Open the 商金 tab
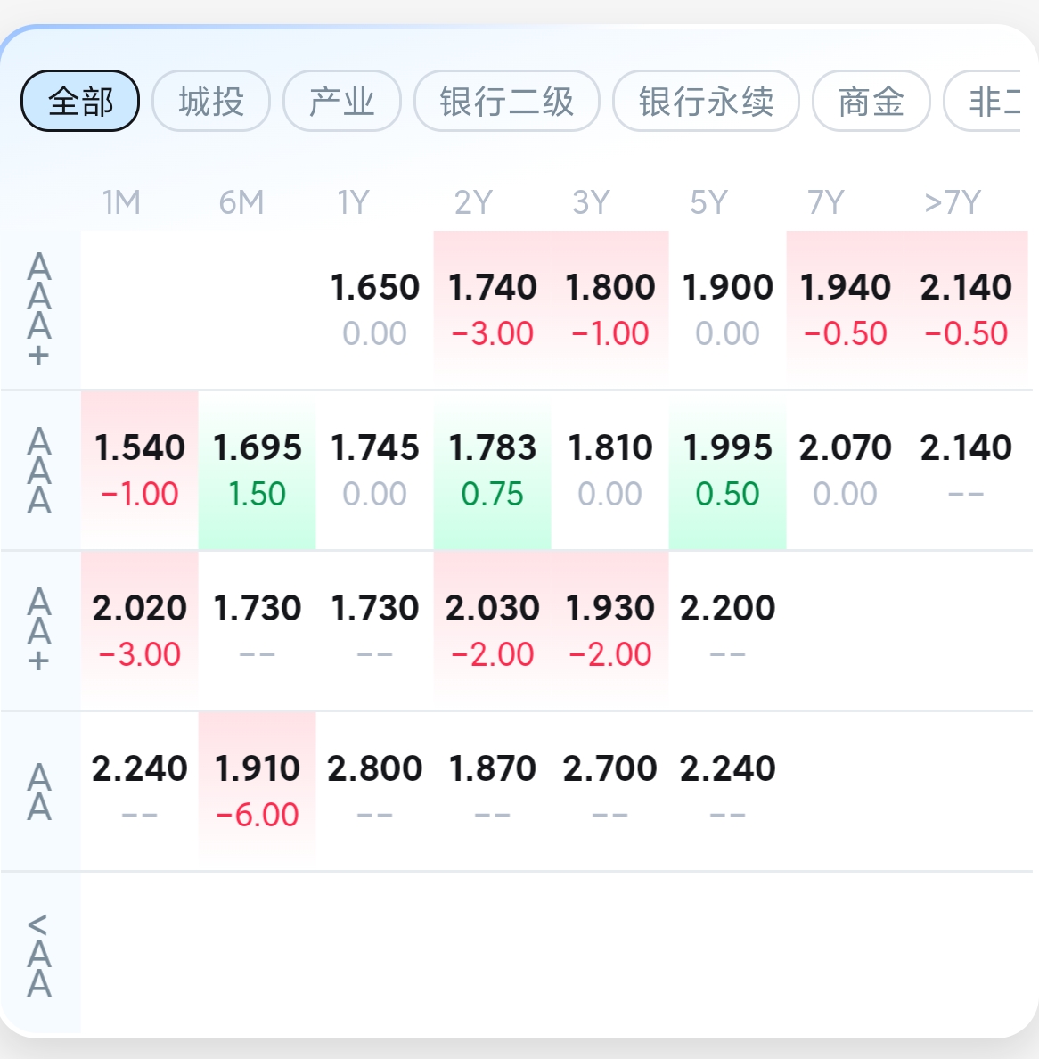This screenshot has width=1039, height=1059. click(871, 101)
